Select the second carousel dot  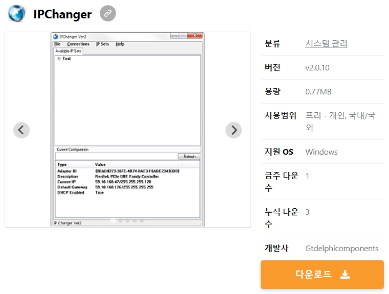point(120,220)
